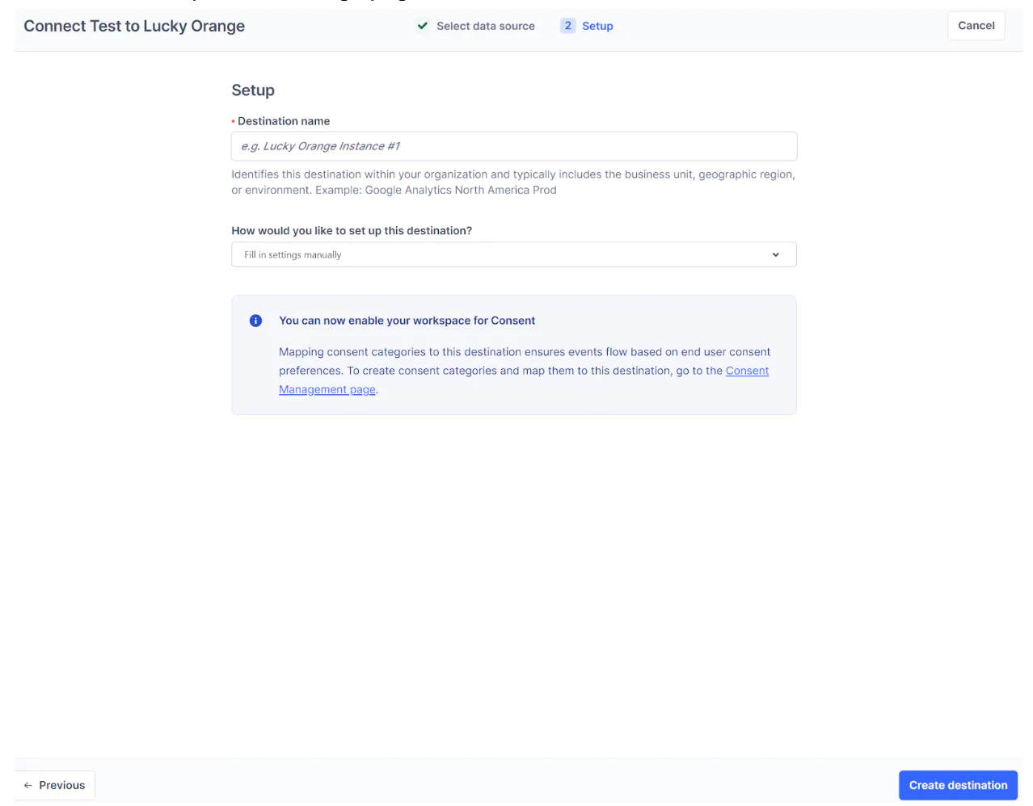Select the 'Setup' step label
Screen dimensions: 1033x806
click(x=597, y=26)
